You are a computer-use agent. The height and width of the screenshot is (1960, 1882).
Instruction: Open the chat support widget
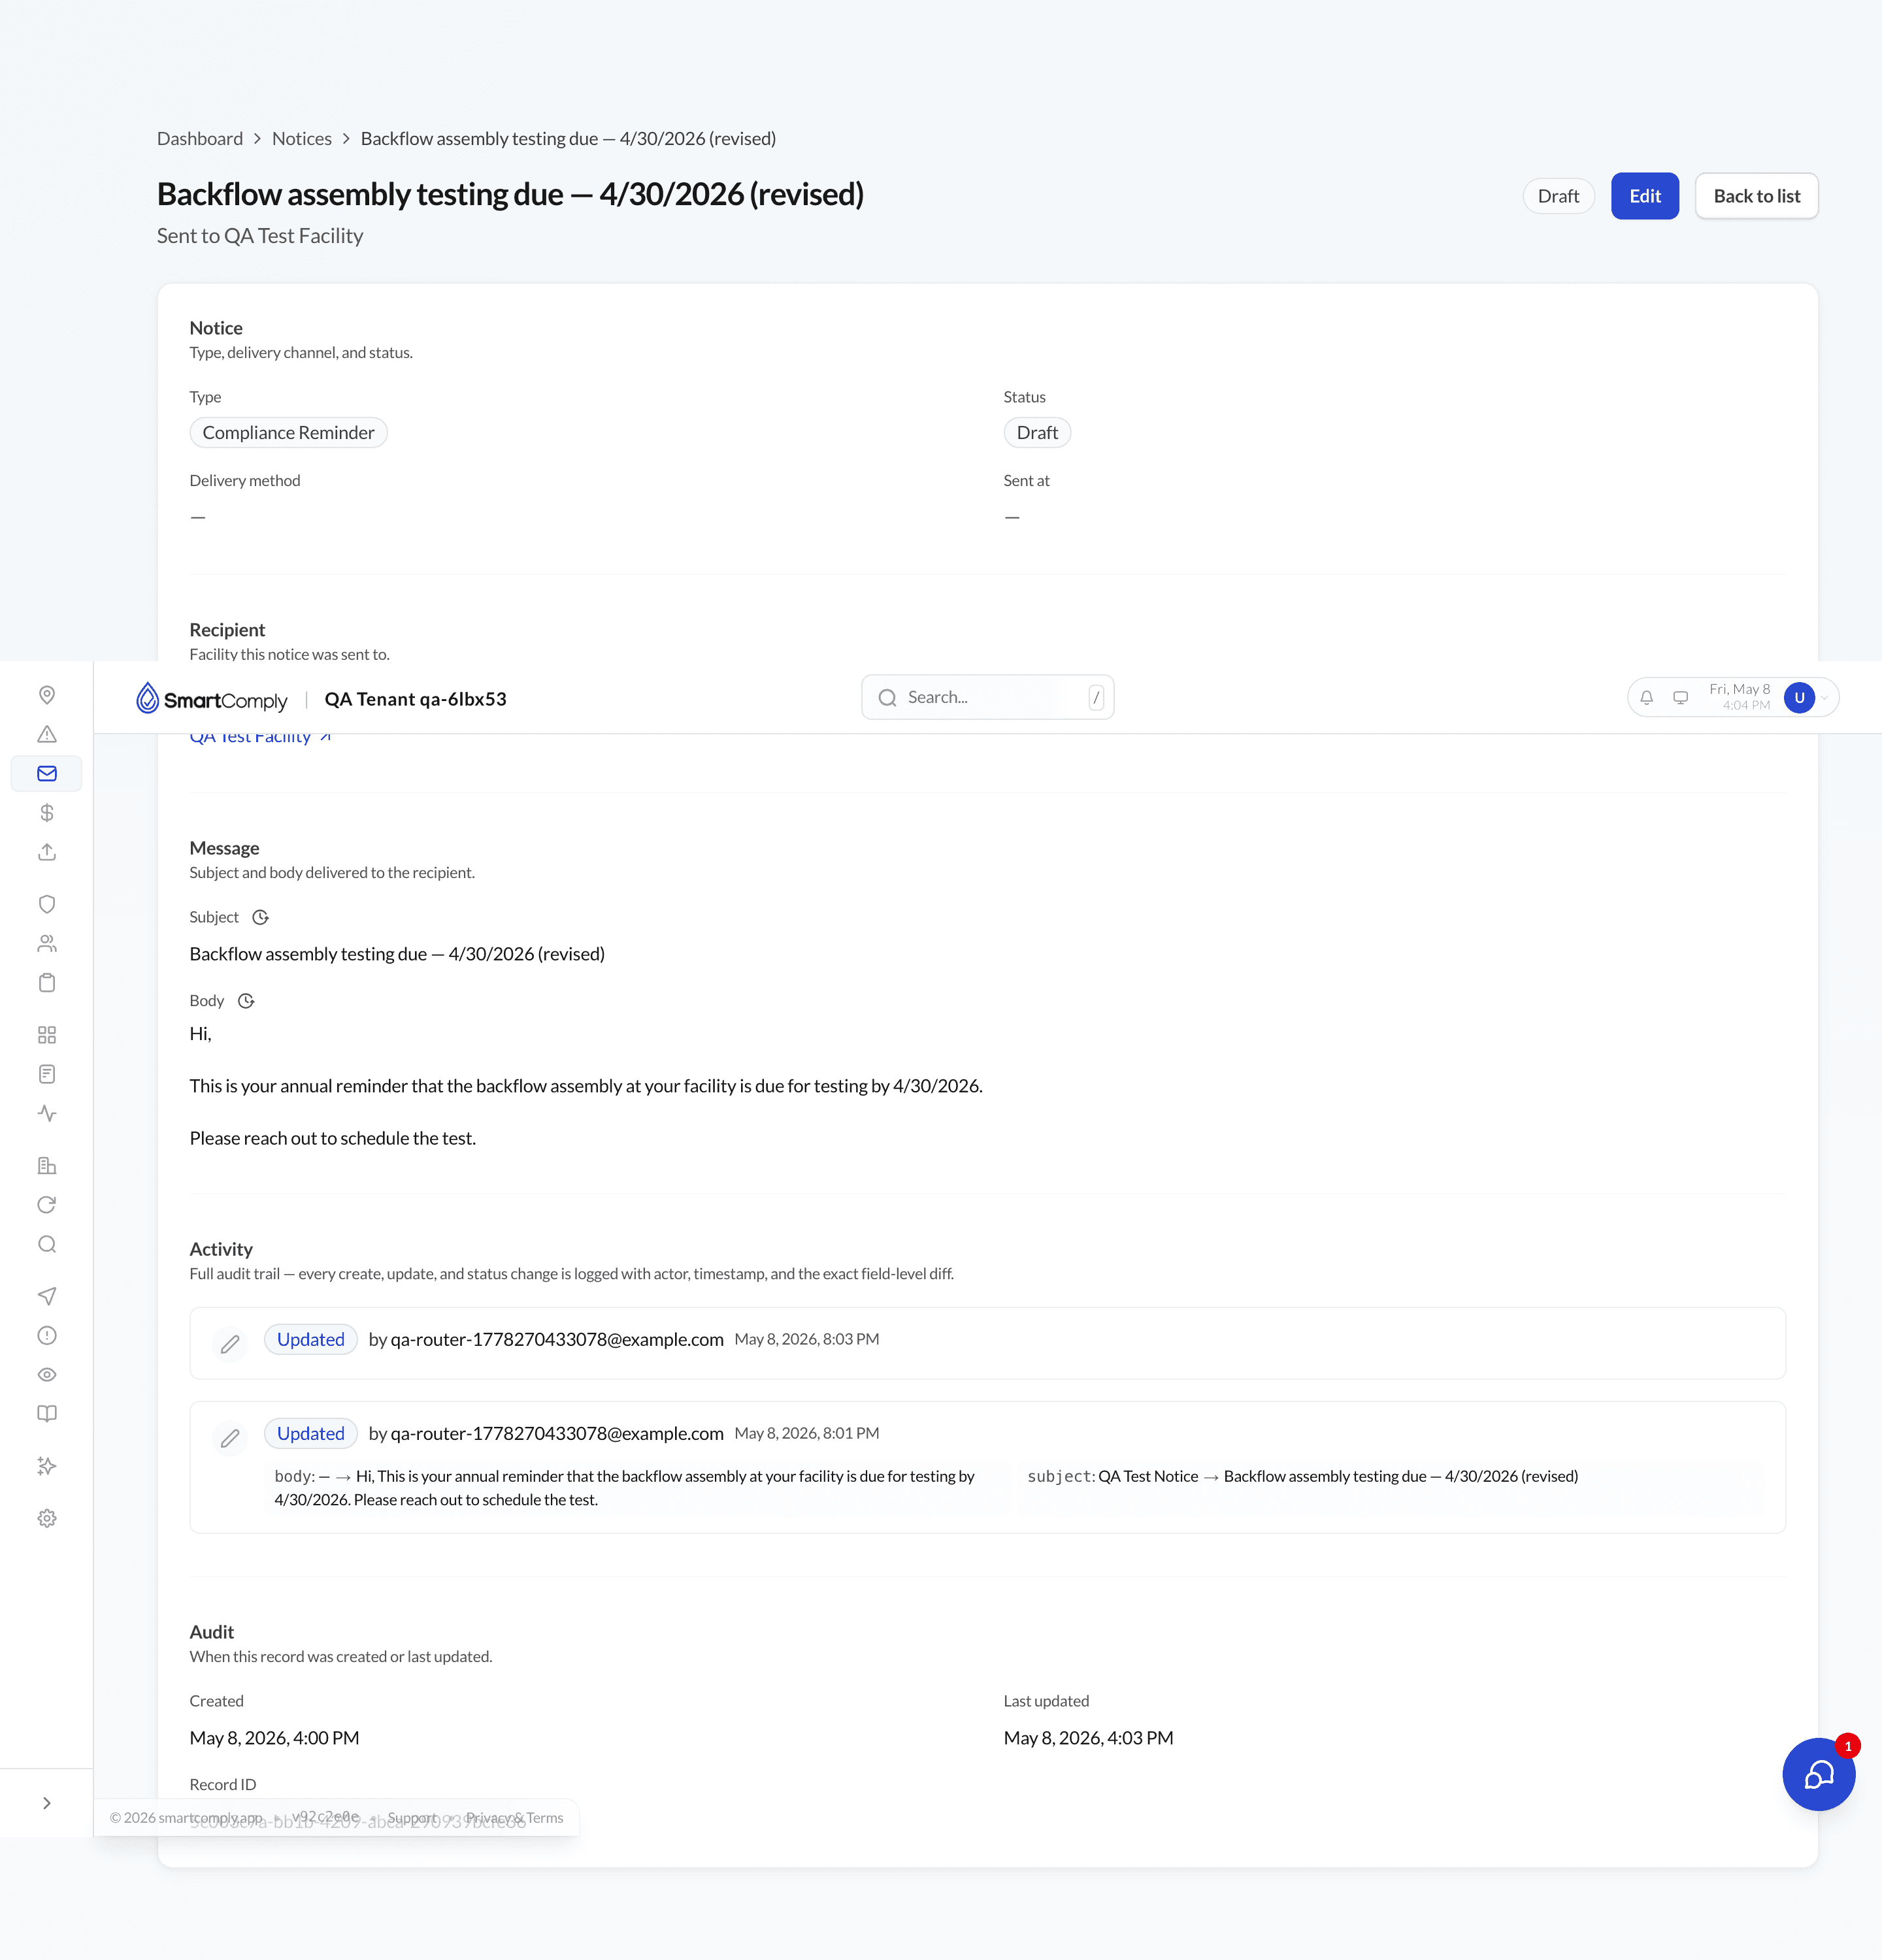tap(1818, 1775)
